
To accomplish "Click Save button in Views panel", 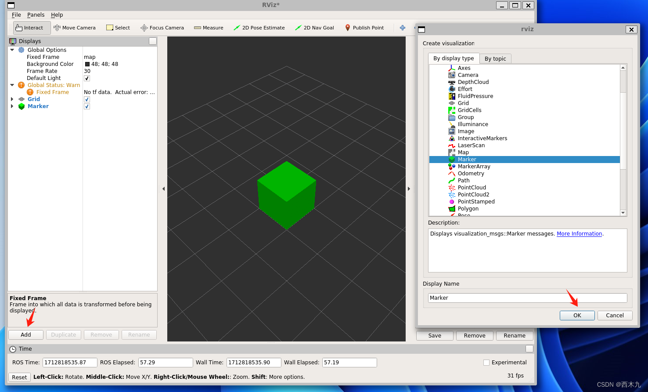I will pyautogui.click(x=435, y=336).
